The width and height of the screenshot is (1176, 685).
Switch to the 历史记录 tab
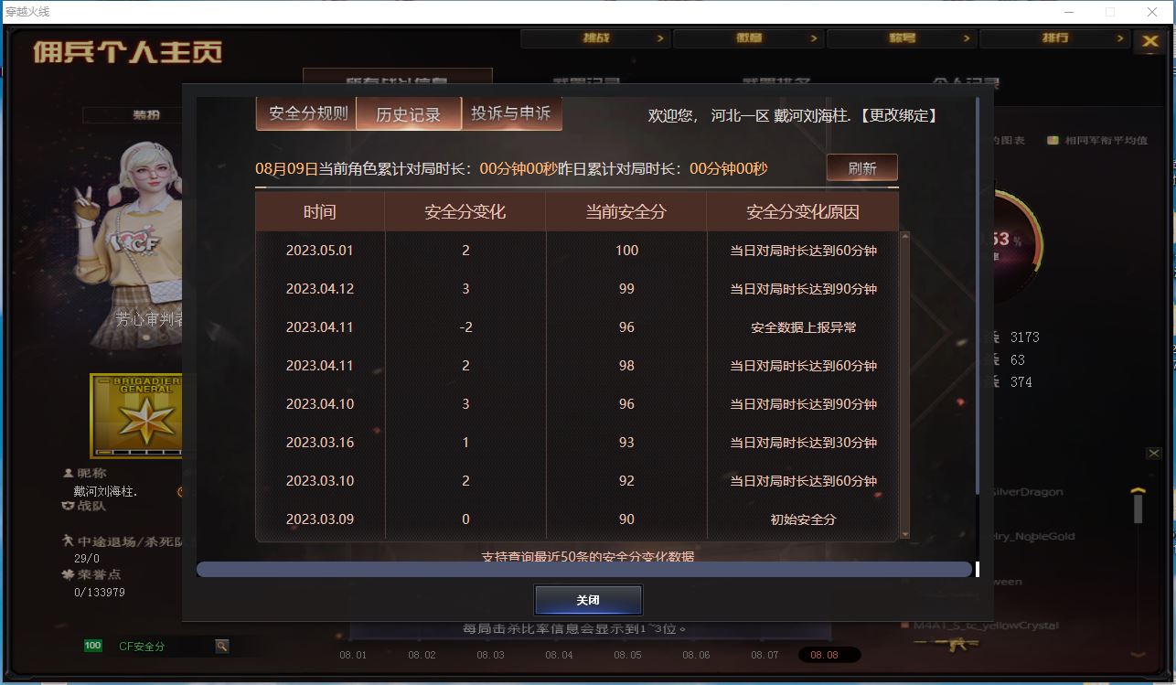coord(409,114)
